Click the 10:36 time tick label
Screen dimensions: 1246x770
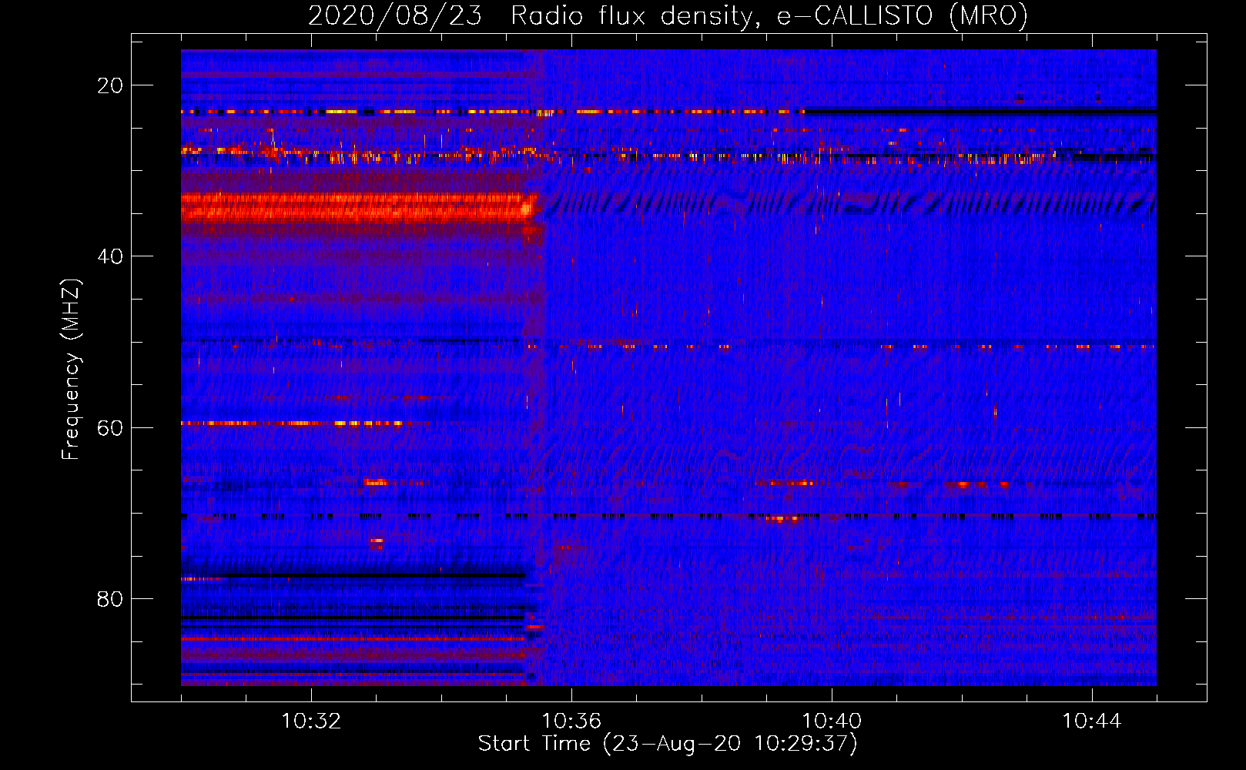click(571, 721)
